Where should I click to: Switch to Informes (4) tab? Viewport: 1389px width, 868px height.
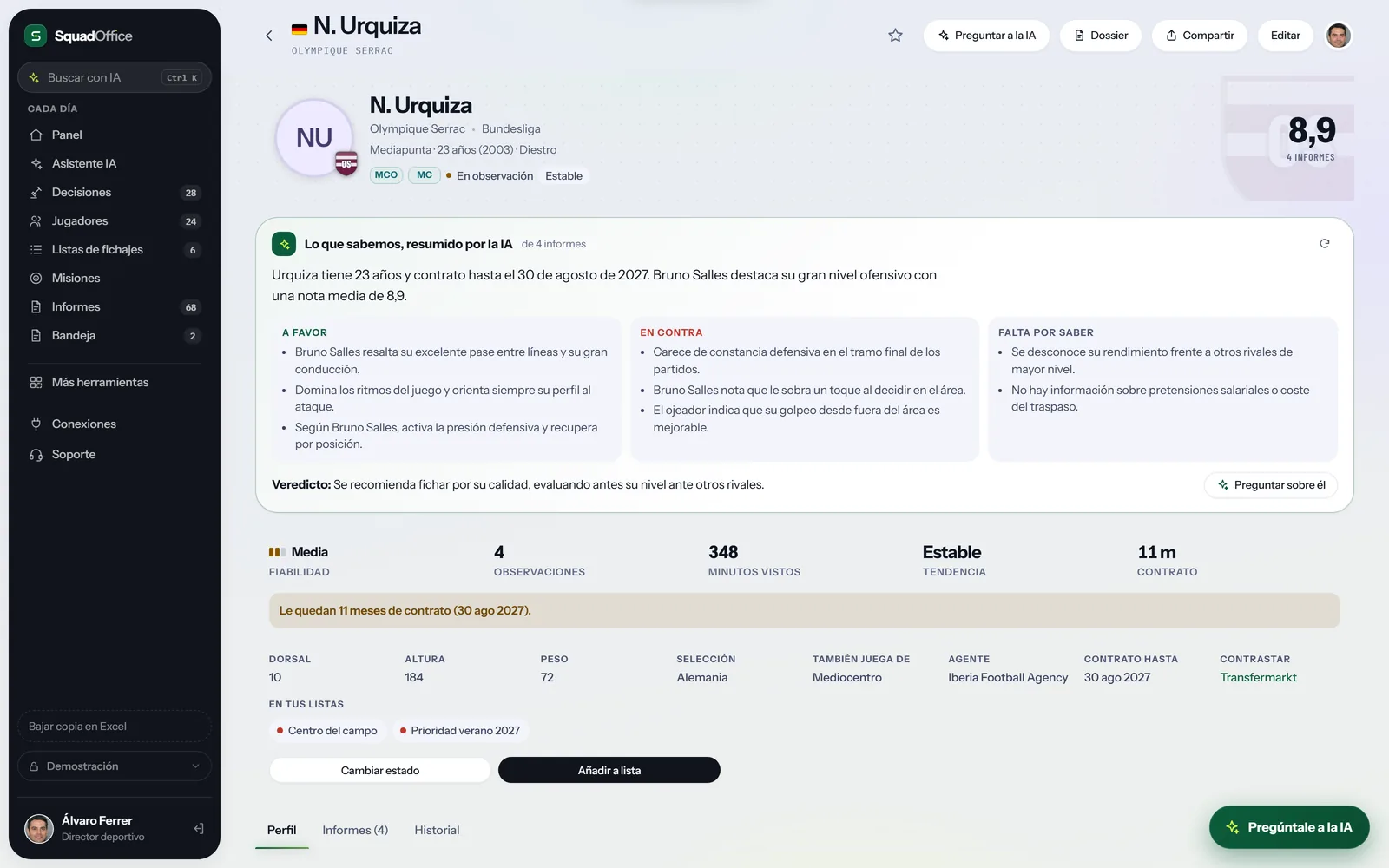tap(355, 831)
